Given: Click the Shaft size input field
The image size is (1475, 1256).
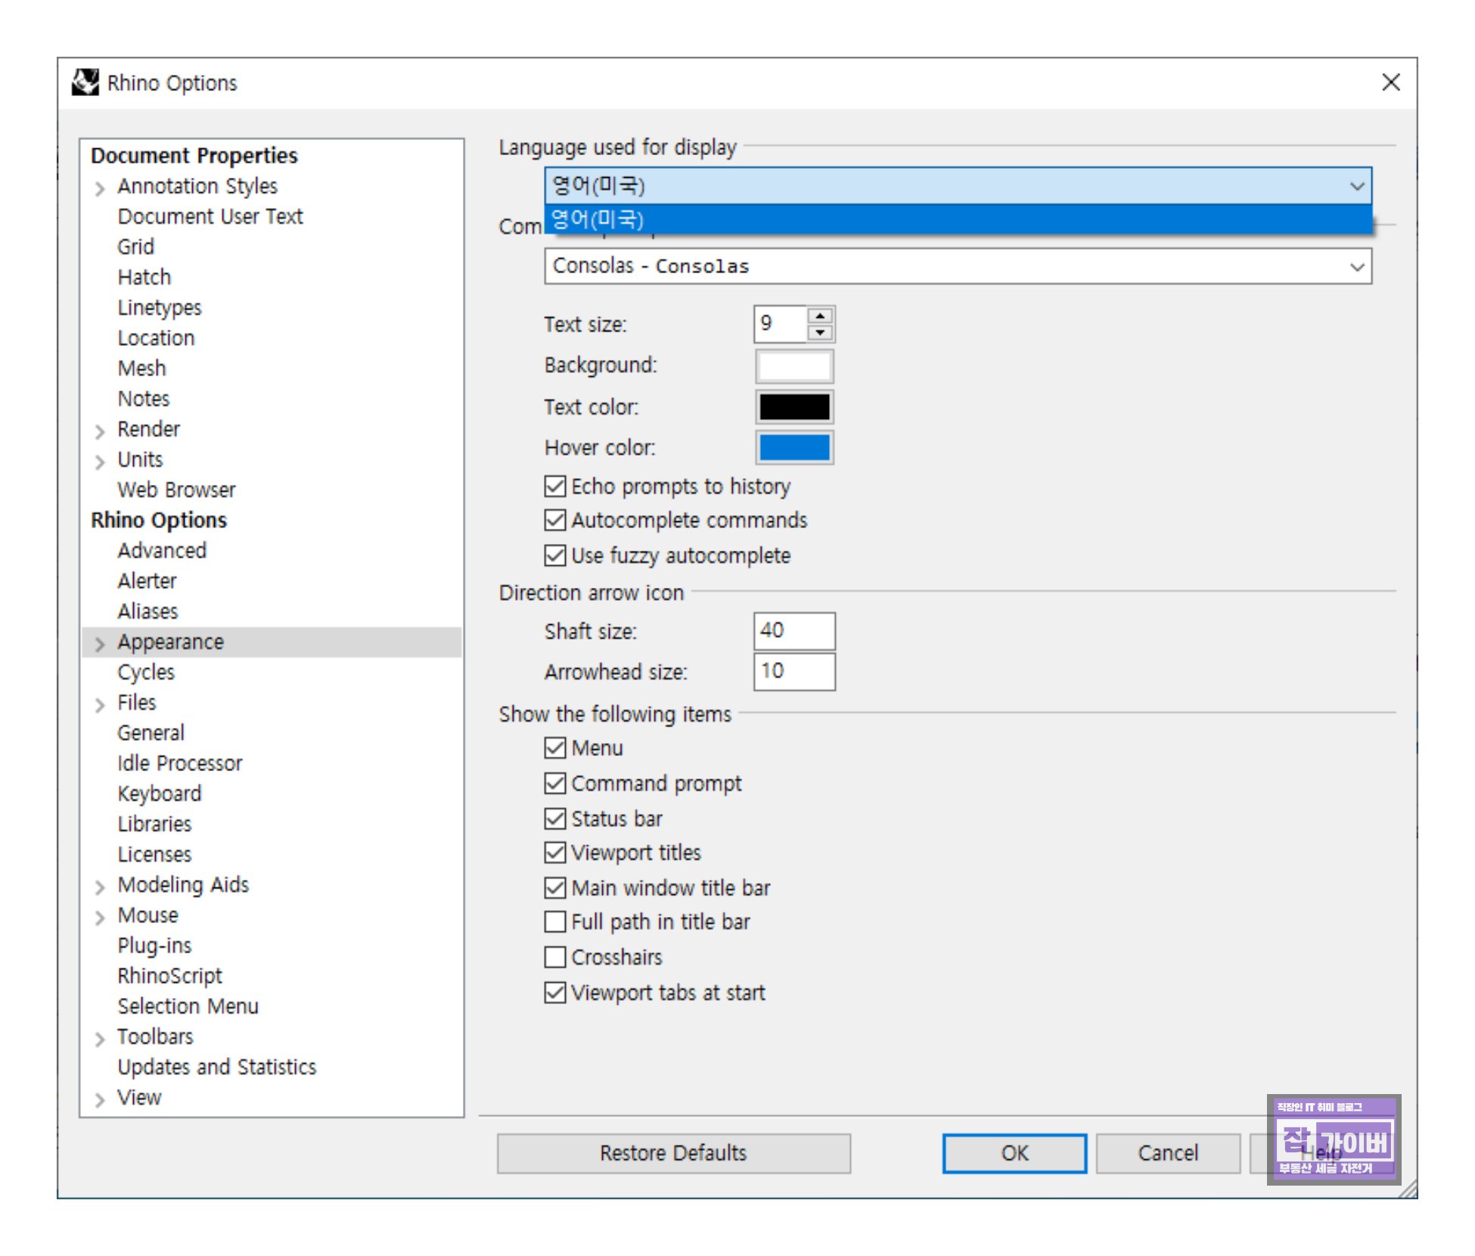Looking at the screenshot, I should (x=794, y=631).
